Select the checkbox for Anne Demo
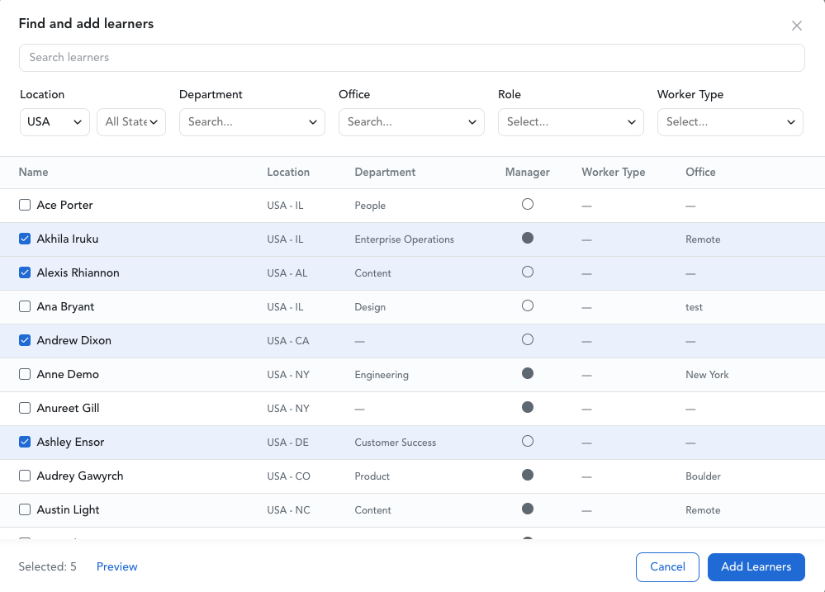 (25, 374)
